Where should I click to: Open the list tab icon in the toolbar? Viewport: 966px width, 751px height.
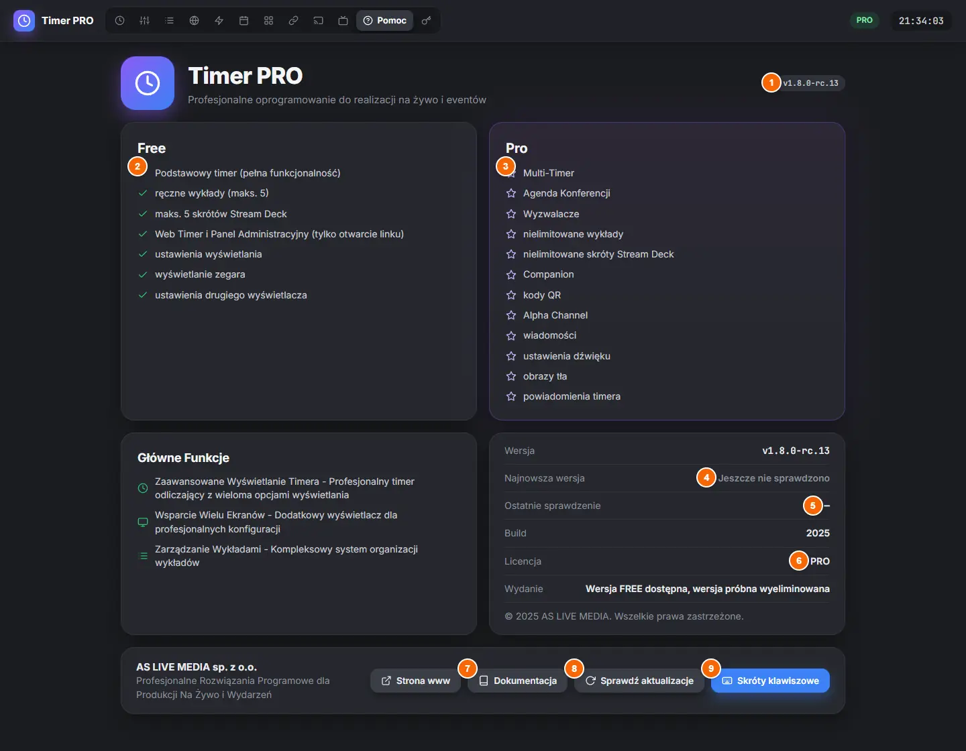click(x=169, y=21)
